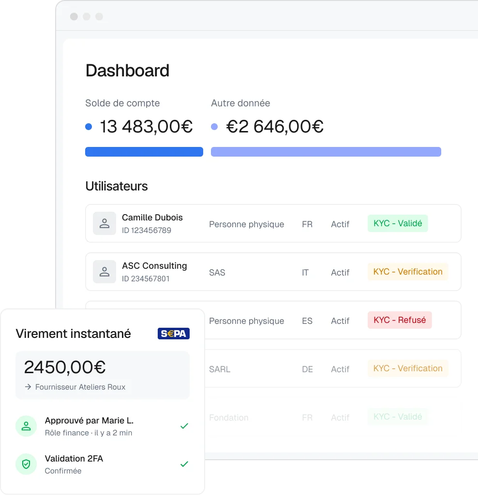Click Virement instantané heading
Image resolution: width=478 pixels, height=495 pixels.
coord(73,334)
